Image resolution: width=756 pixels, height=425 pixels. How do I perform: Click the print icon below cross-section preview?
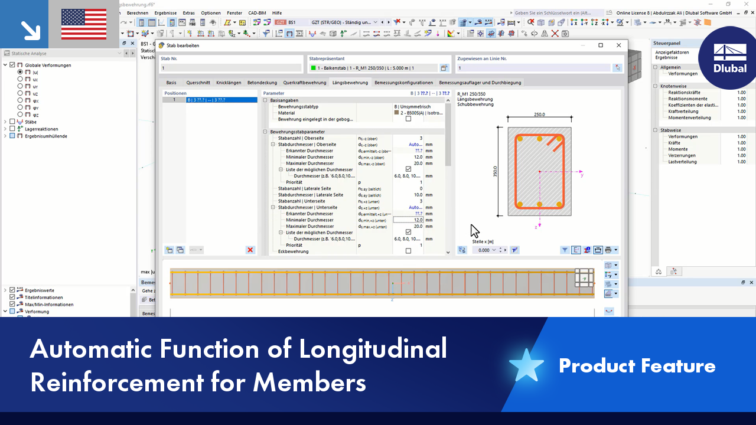pyautogui.click(x=608, y=250)
